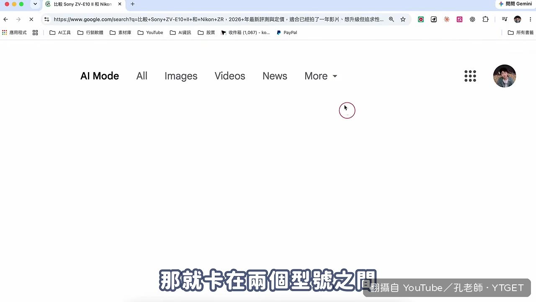
Task: Open the orange starburst Claude extension
Action: (447, 19)
